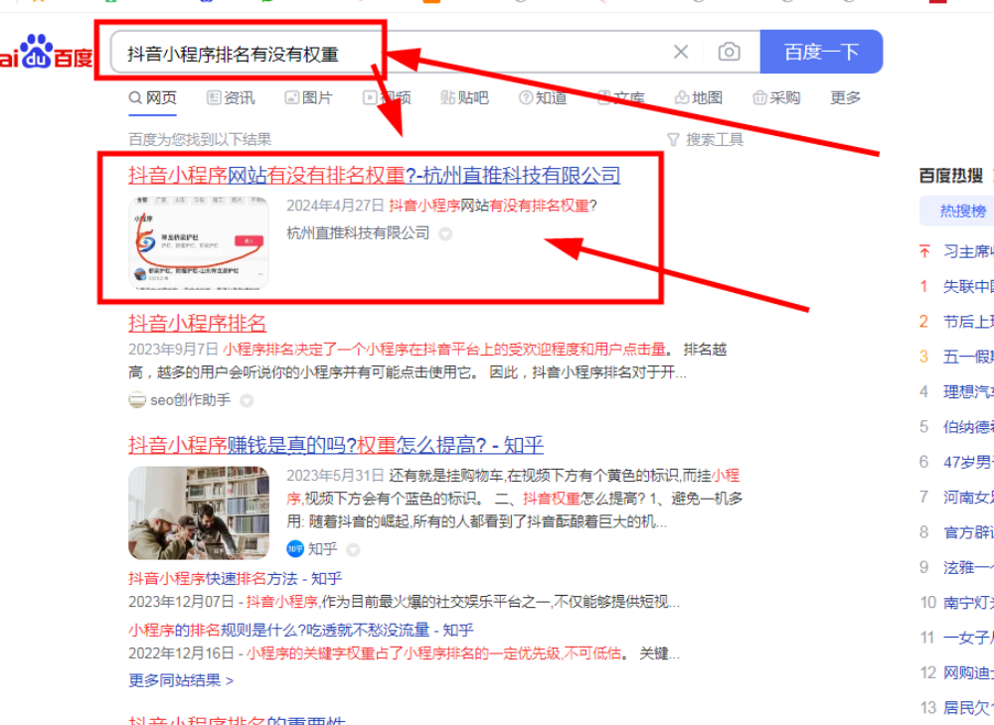The height and width of the screenshot is (725, 994).
Task: Expand the 更多 search categories
Action: pyautogui.click(x=846, y=98)
